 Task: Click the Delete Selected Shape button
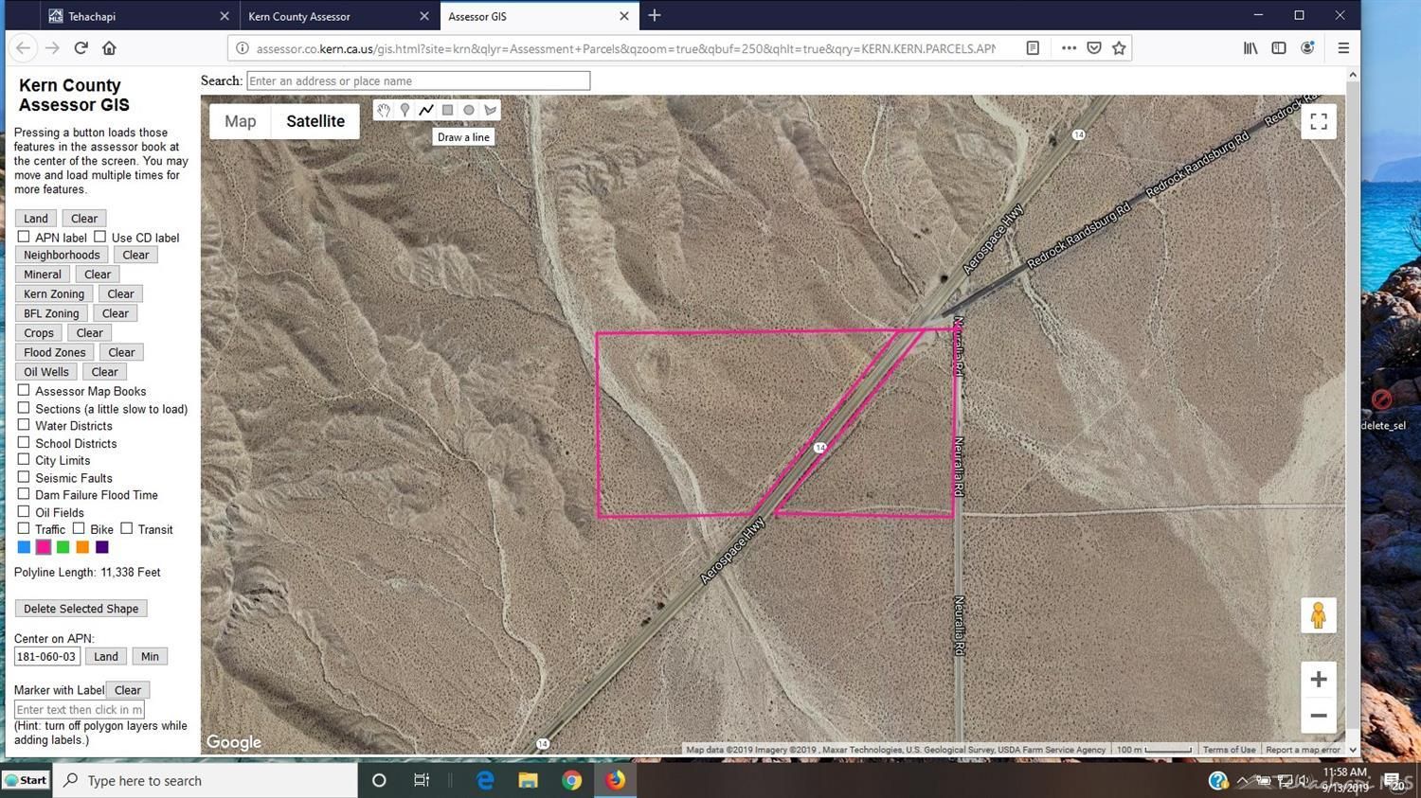(x=81, y=608)
